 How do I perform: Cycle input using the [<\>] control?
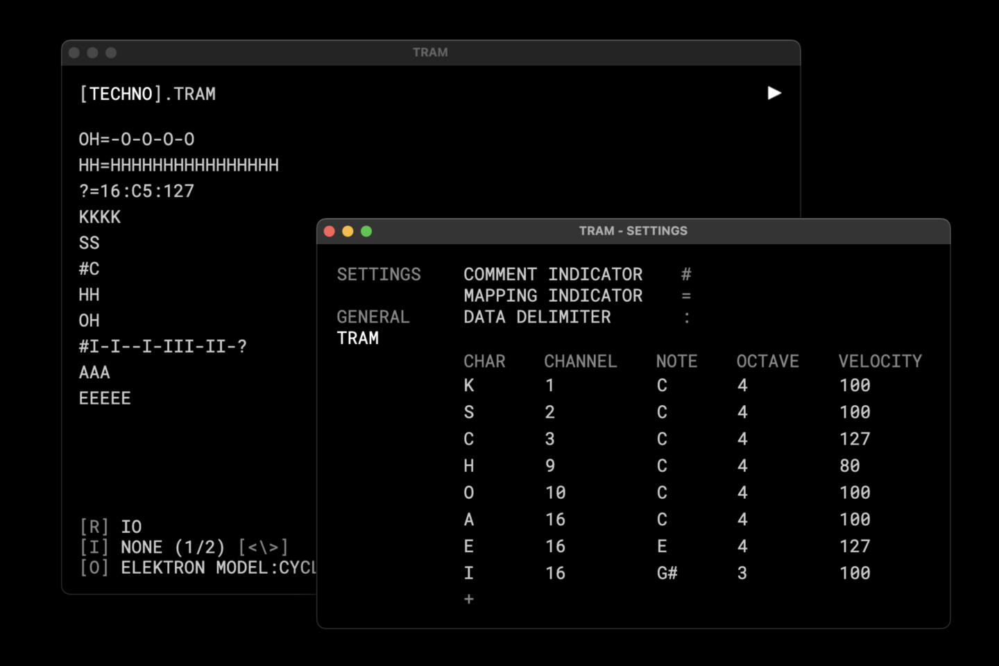(263, 547)
